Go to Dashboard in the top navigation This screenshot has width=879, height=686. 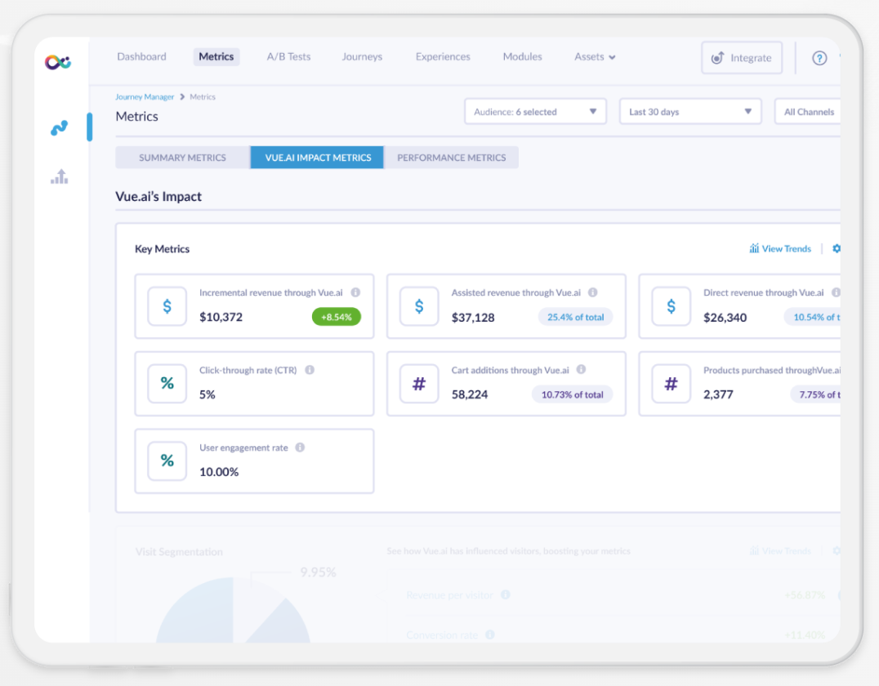pos(142,56)
